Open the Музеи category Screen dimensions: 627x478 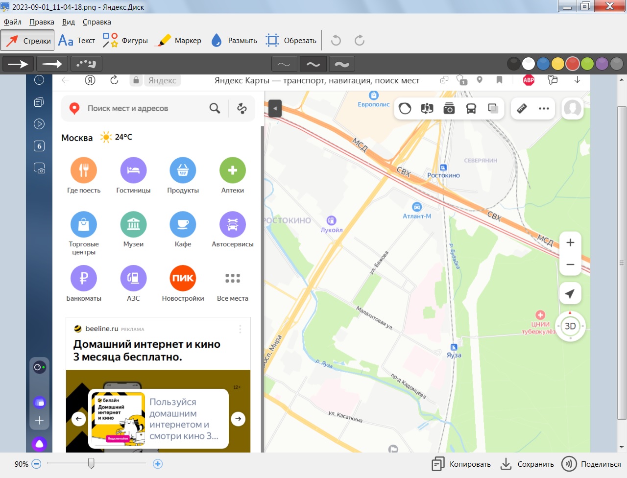click(133, 230)
